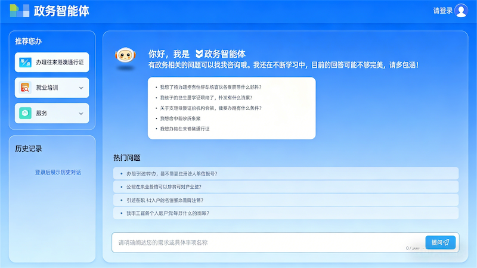Open the hot question beginning with 引

[286, 200]
